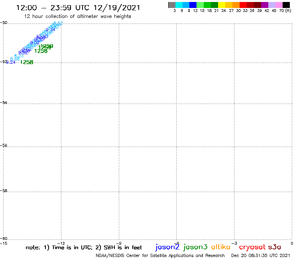Select the bright red legend swatch

243,5
